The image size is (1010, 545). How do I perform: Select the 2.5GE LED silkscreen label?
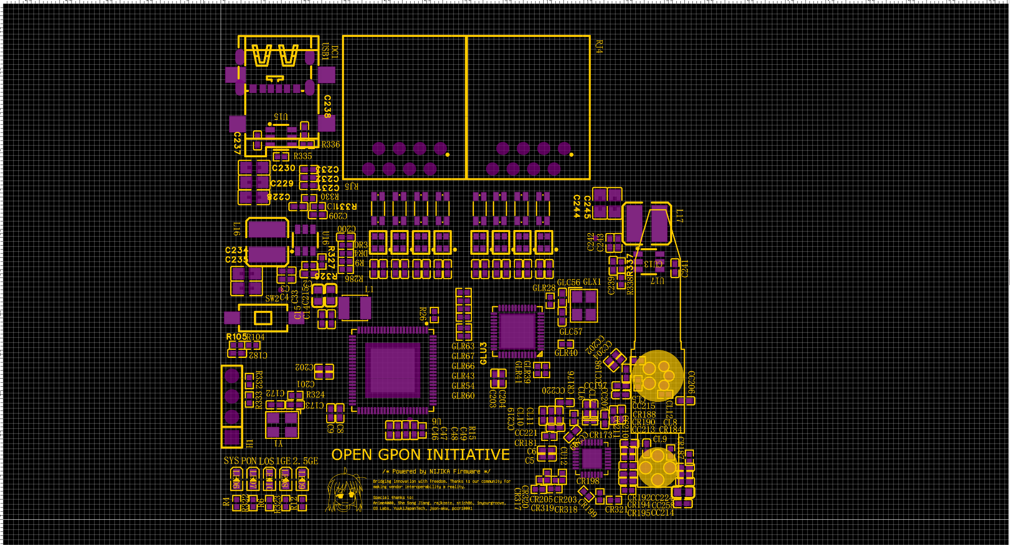click(305, 461)
